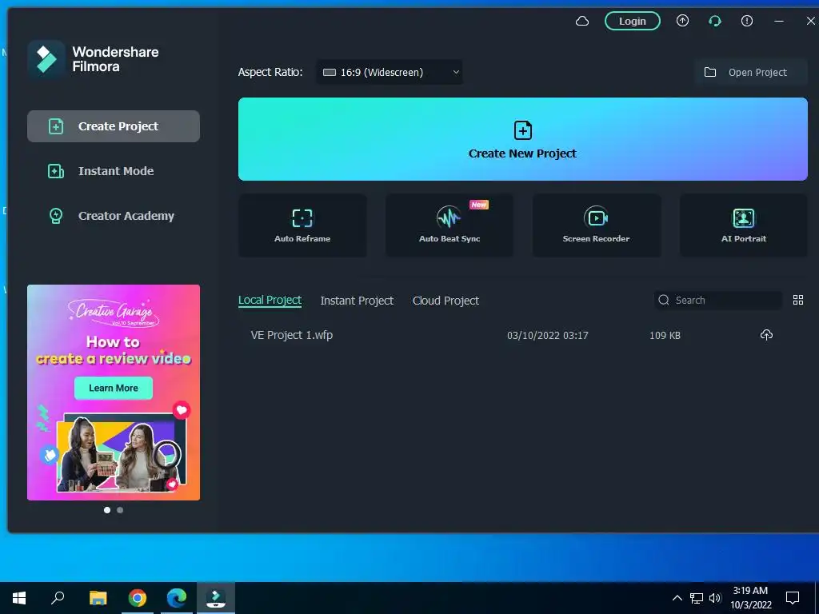Open the notification center icon
Image resolution: width=819 pixels, height=614 pixels.
tap(793, 598)
